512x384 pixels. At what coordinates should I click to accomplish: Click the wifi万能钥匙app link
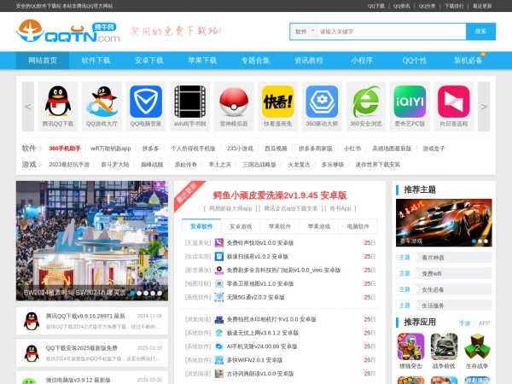111,148
